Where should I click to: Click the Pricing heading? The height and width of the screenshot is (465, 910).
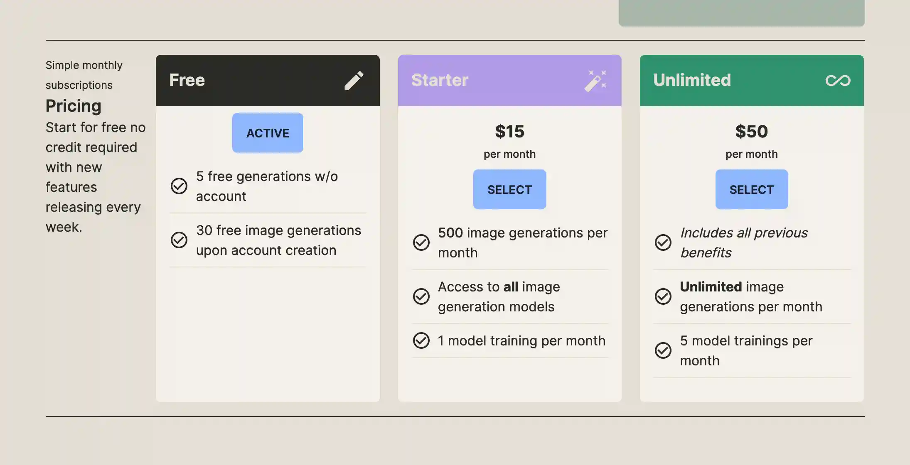pyautogui.click(x=73, y=106)
